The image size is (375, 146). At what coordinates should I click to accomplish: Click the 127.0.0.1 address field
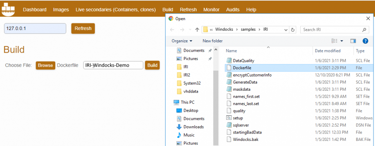35,29
